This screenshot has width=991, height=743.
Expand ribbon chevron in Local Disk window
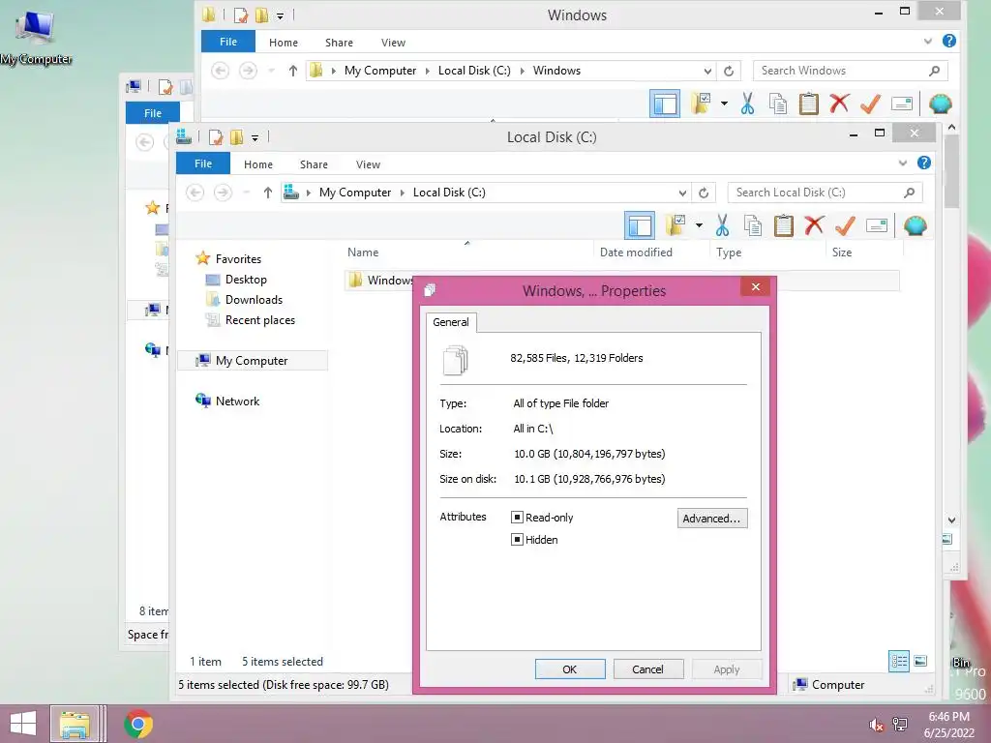pyautogui.click(x=903, y=163)
